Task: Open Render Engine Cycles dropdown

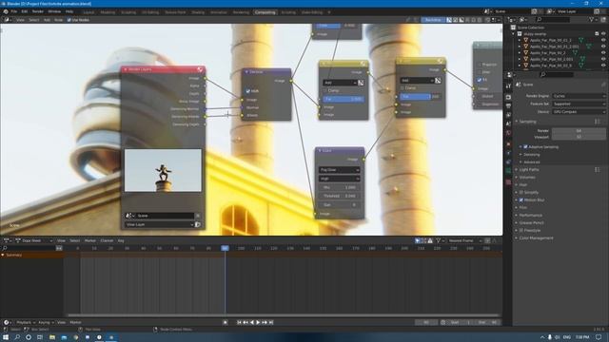Action: click(579, 96)
